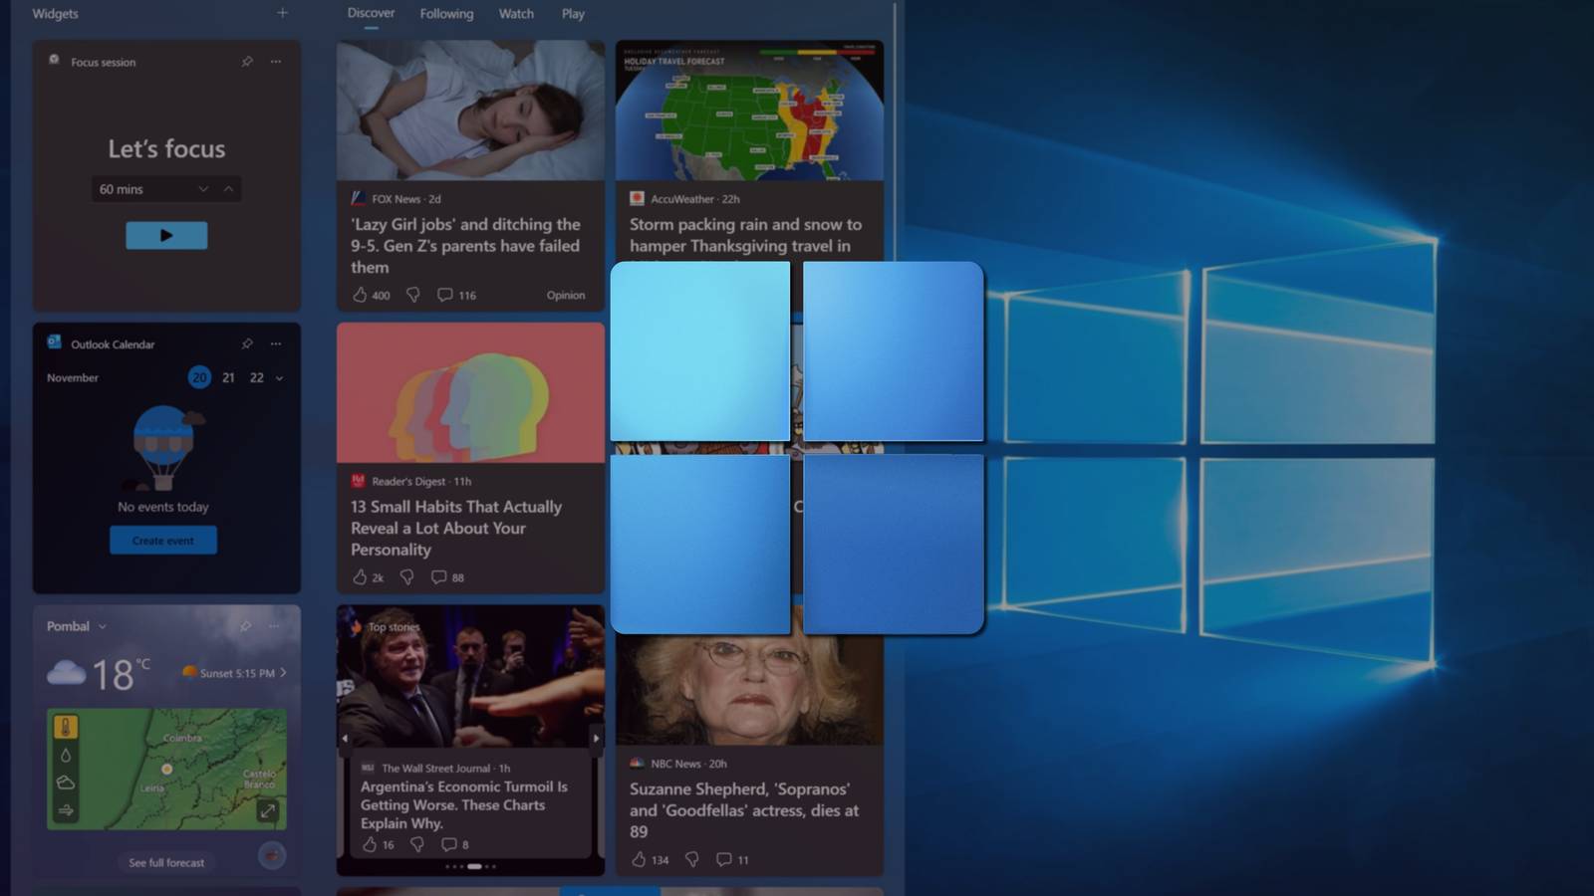Image resolution: width=1594 pixels, height=896 pixels.
Task: Pin the Pombal weather widget
Action: [246, 625]
